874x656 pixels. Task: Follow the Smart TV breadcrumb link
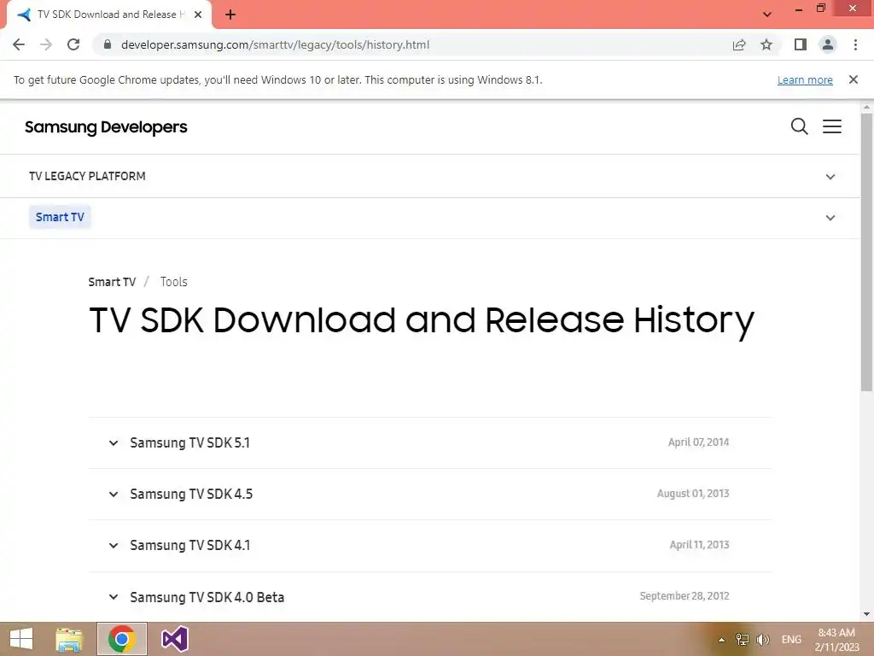tap(112, 282)
